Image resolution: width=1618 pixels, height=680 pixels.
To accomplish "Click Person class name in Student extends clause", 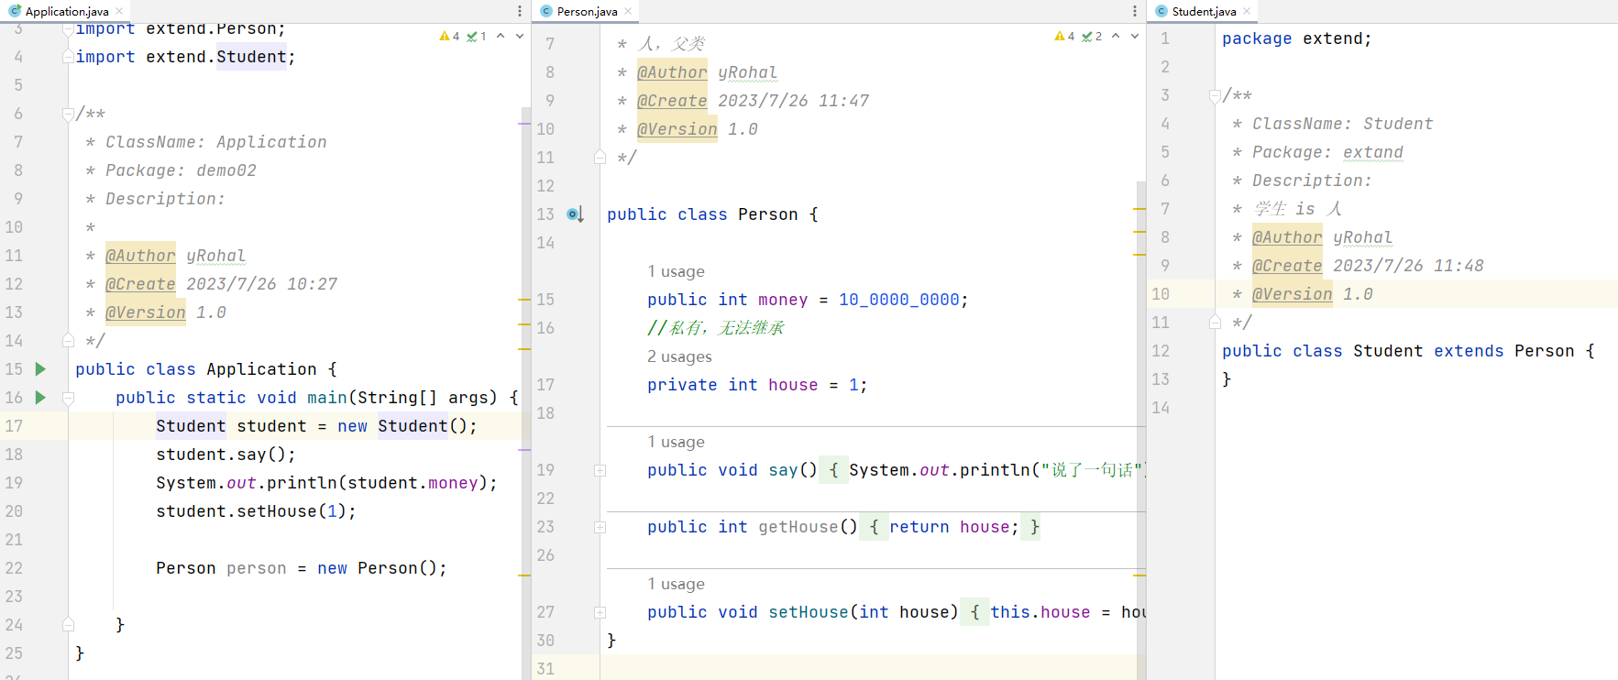I will 1544,351.
